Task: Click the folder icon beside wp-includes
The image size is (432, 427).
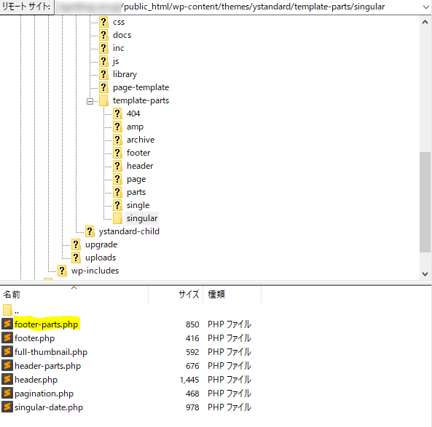Action: [62, 271]
